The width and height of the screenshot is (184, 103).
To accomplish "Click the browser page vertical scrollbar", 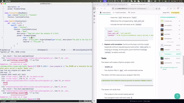I will coord(183,66).
